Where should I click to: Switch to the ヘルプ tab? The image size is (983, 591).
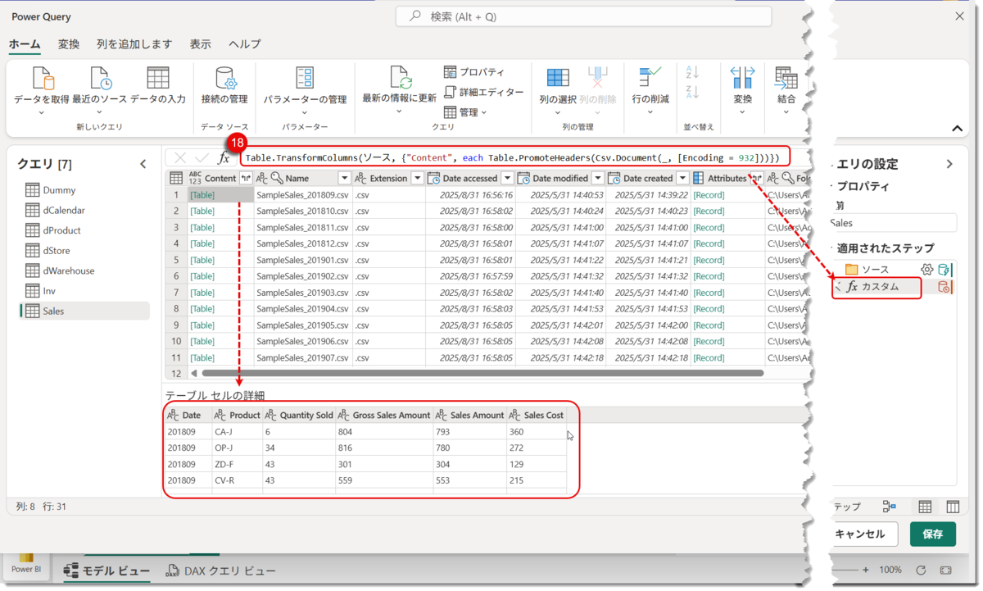(245, 44)
